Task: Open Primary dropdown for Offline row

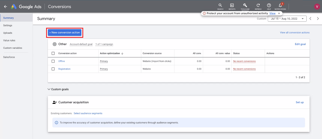Action: (x=104, y=61)
